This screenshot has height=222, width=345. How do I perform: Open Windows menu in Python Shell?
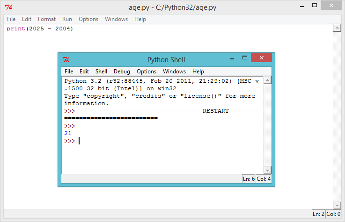174,72
